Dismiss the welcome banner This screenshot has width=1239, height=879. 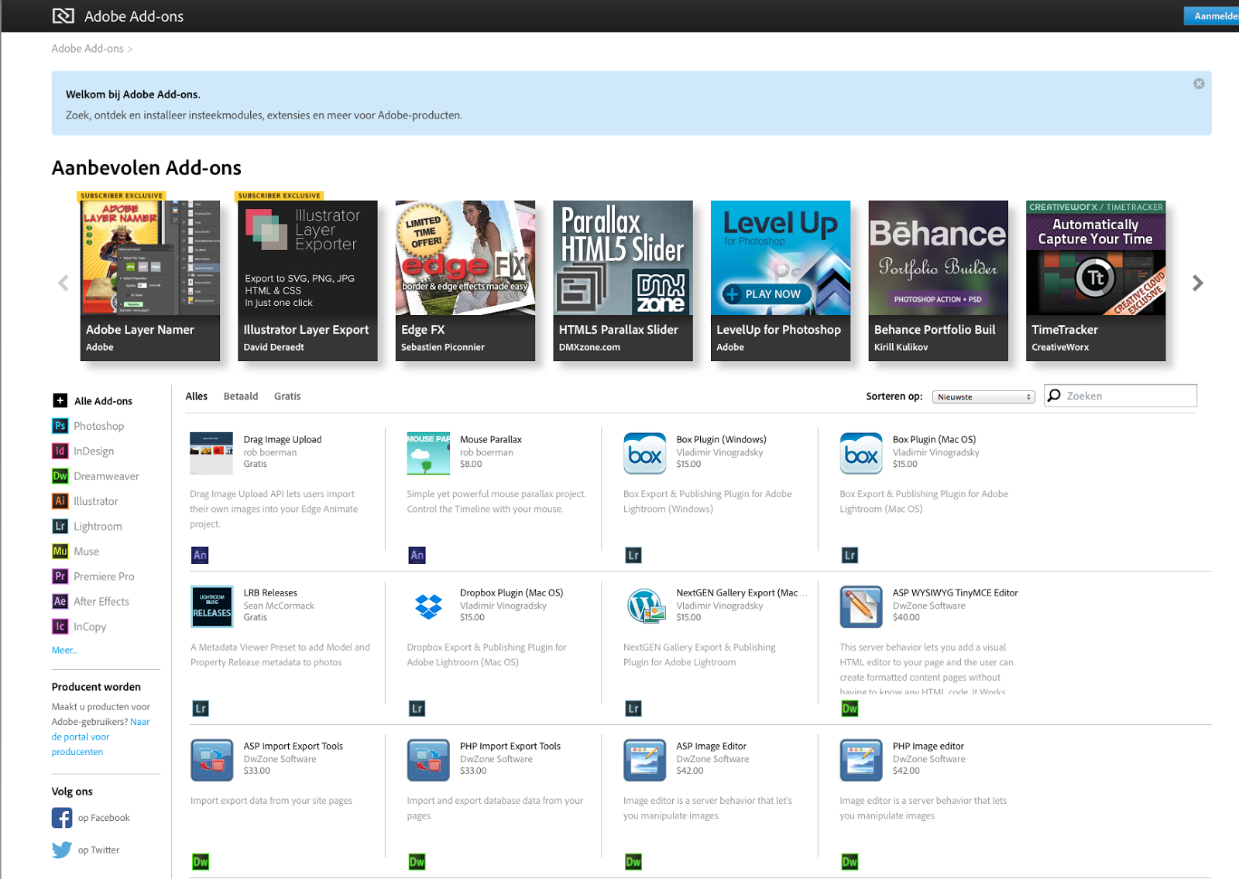(1199, 84)
